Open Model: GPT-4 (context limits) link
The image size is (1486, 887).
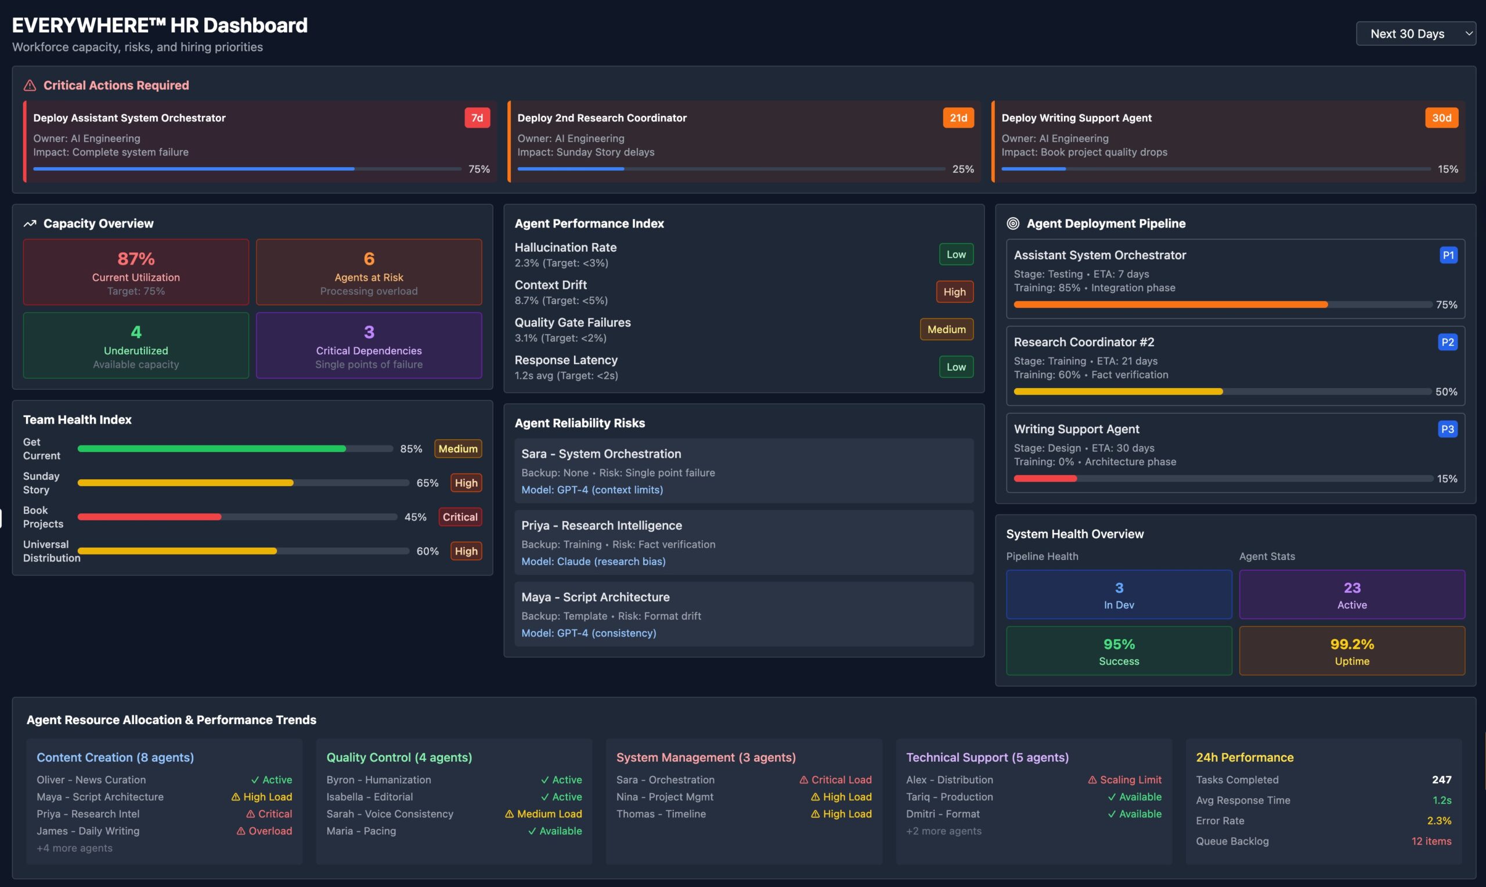pyautogui.click(x=591, y=490)
